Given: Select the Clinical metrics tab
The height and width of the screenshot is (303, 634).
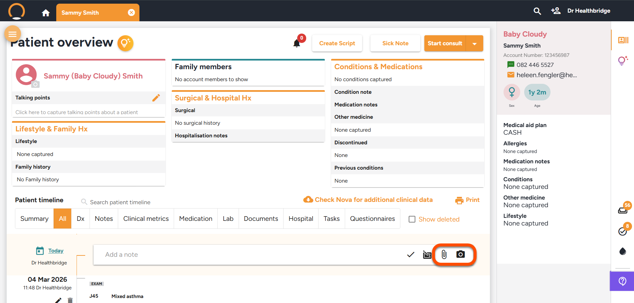Looking at the screenshot, I should pos(146,219).
